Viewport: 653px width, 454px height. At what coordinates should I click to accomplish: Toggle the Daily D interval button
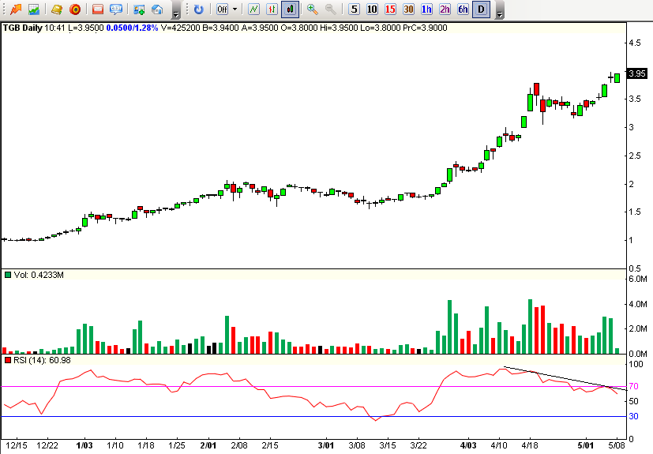click(x=481, y=9)
